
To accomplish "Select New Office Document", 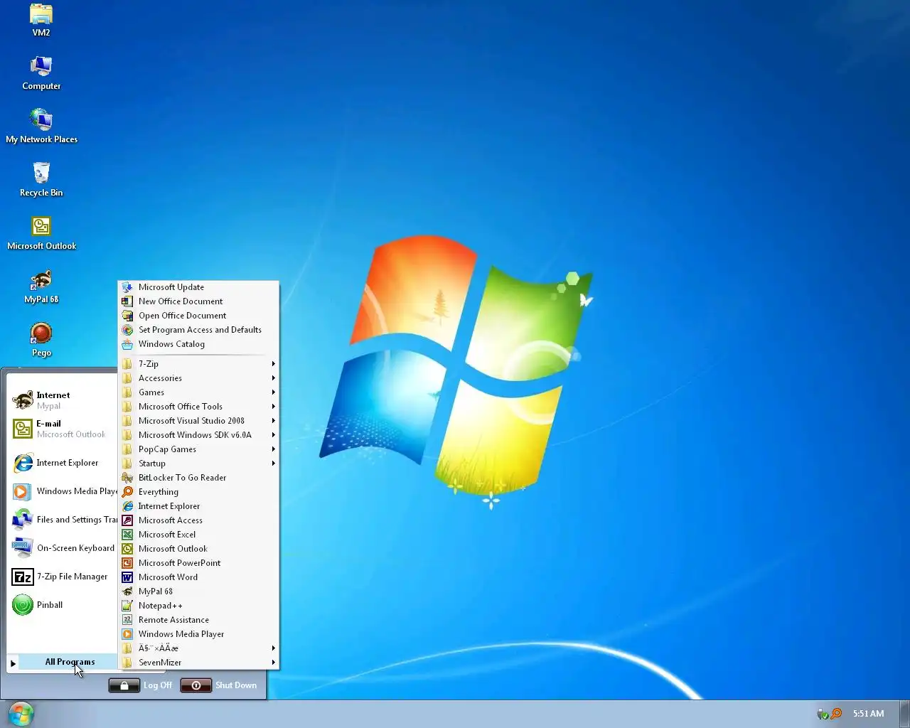I will pyautogui.click(x=198, y=301).
